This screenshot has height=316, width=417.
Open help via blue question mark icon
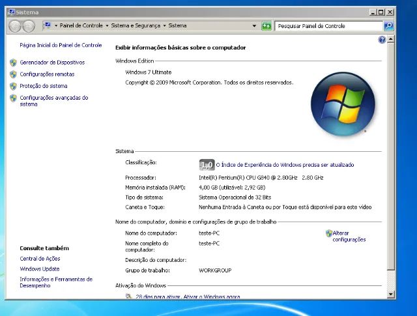(x=382, y=40)
